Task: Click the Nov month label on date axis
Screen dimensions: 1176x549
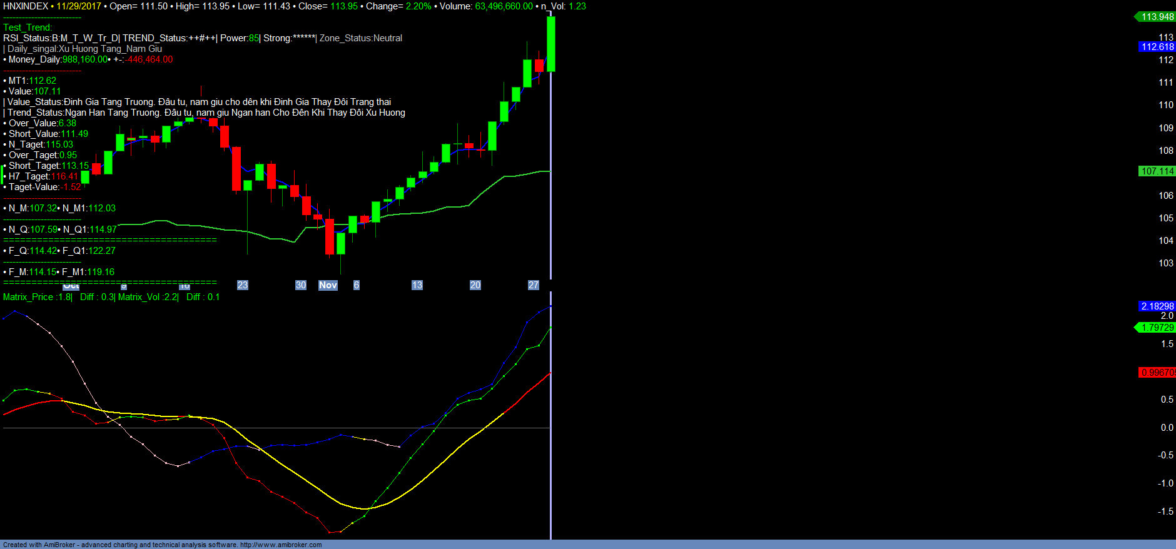Action: 328,285
